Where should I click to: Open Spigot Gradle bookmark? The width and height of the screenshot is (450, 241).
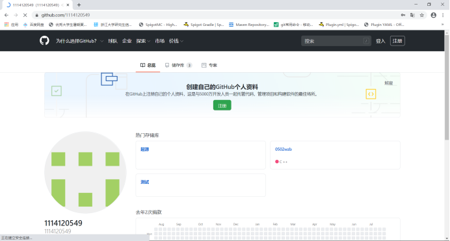pyautogui.click(x=204, y=25)
